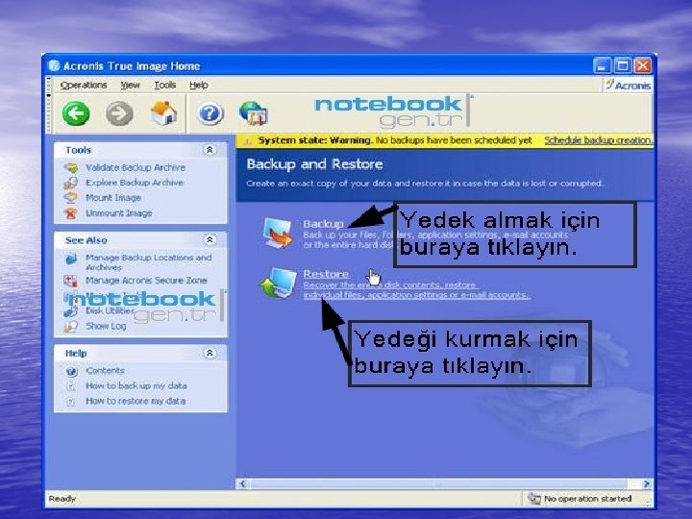Open the Operations menu
692x519 pixels.
click(84, 85)
